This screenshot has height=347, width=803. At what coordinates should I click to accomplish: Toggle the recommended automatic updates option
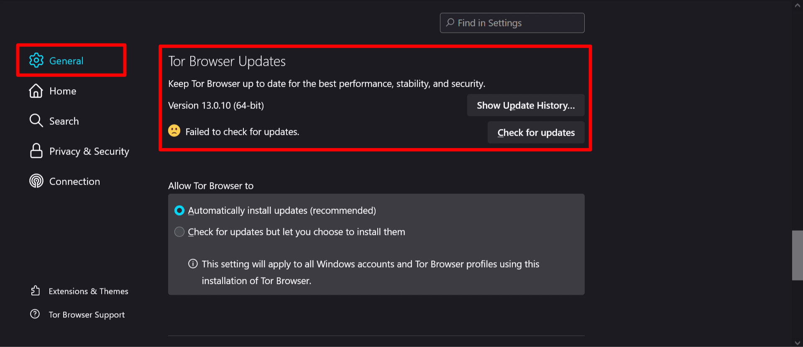pos(179,211)
